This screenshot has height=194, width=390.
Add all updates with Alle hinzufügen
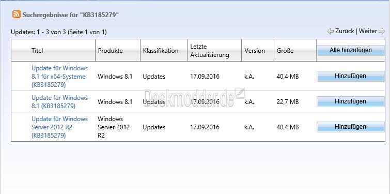coord(350,50)
